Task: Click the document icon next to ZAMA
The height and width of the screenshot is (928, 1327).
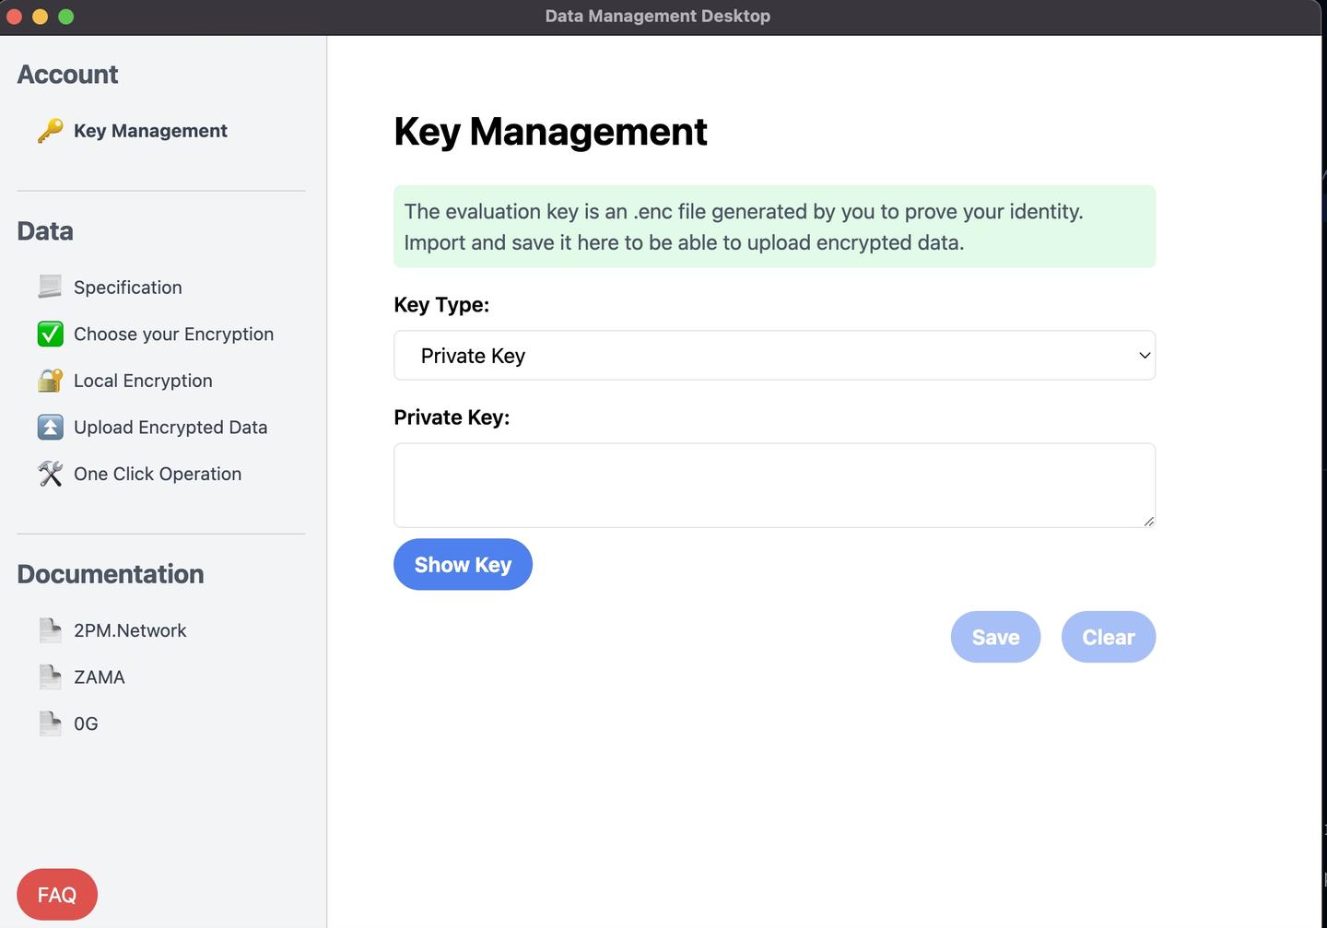Action: [x=50, y=676]
